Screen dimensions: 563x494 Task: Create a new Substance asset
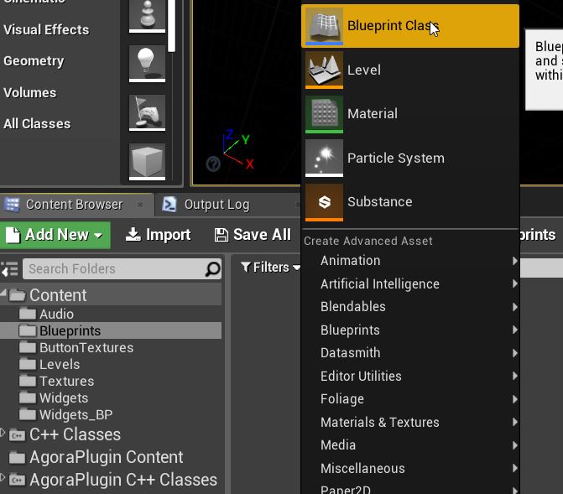(410, 202)
